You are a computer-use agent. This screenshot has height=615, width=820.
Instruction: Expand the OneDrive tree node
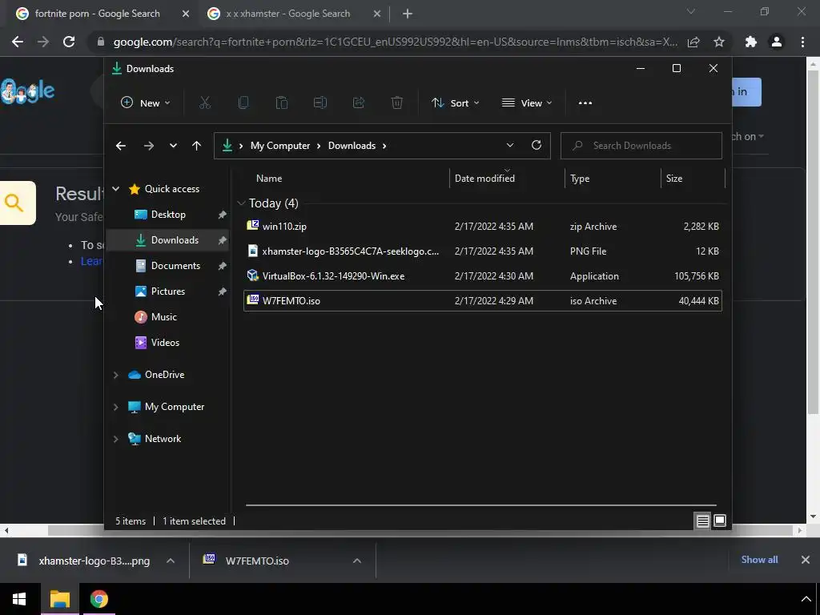click(115, 375)
